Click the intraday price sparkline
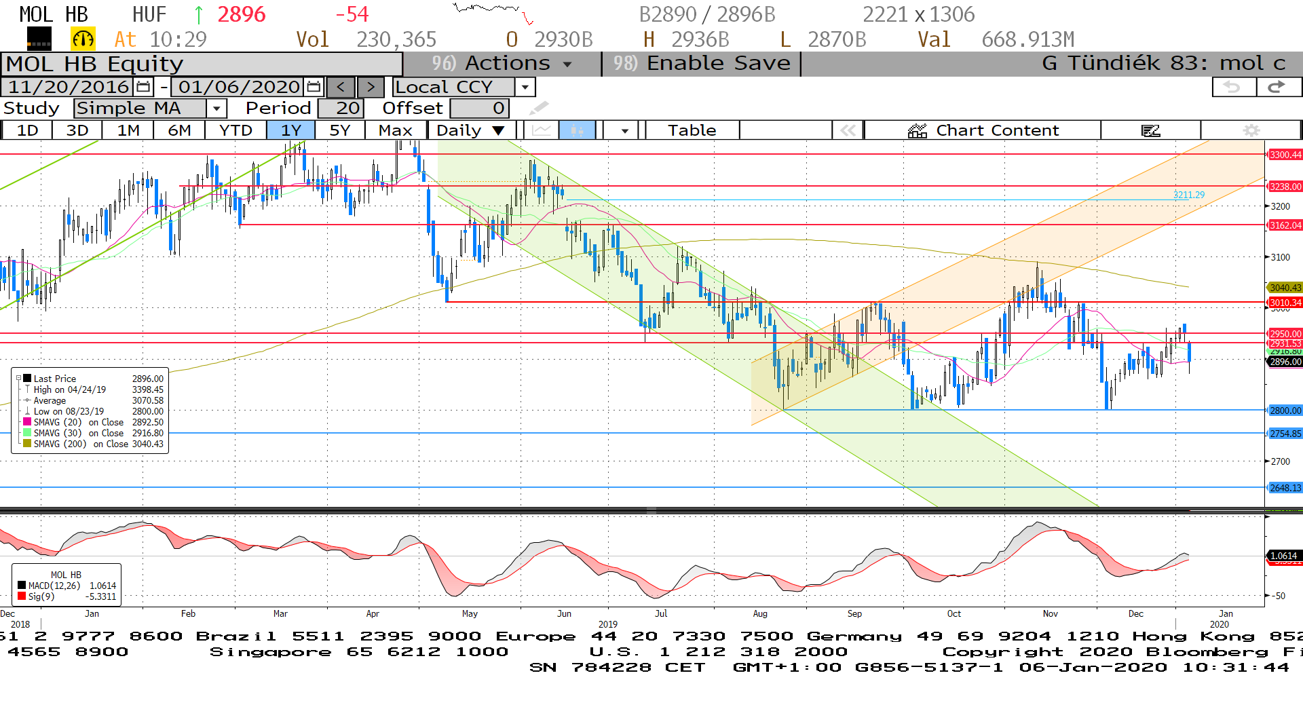Image resolution: width=1303 pixels, height=705 pixels. [493, 14]
